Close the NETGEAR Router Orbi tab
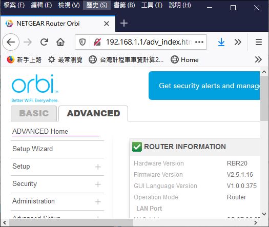Viewport: 269px width, 227px height. (x=107, y=24)
